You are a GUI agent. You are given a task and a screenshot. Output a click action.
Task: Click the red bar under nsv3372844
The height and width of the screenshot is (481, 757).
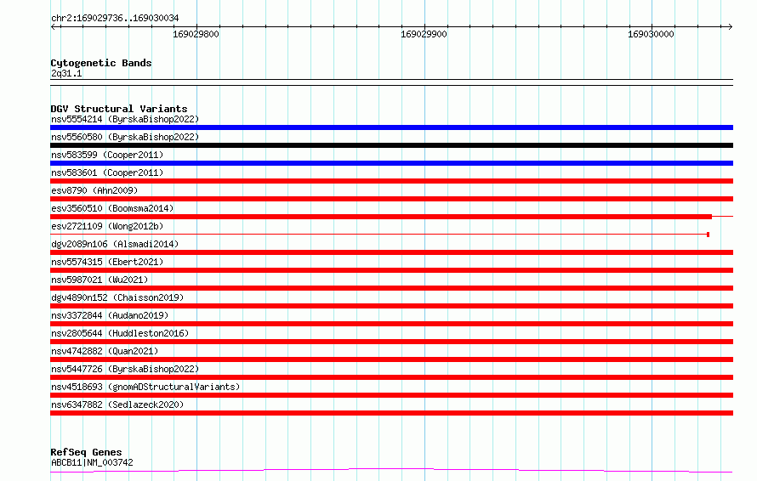(391, 324)
